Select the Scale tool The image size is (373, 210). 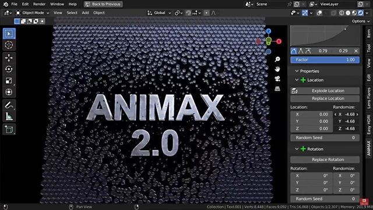click(9, 80)
